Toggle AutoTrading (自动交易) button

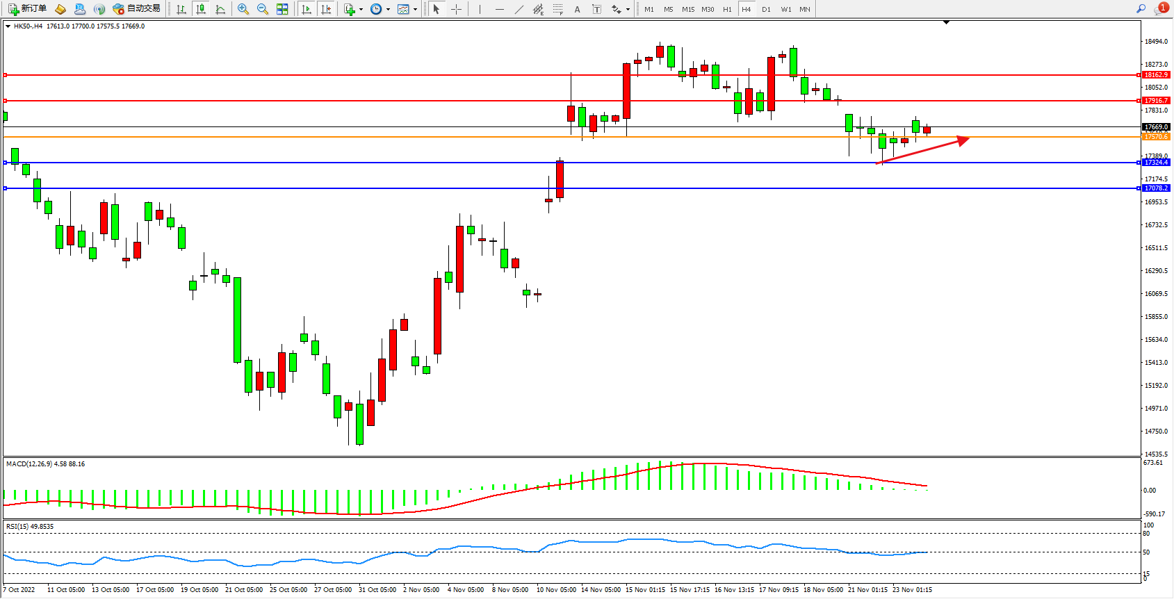pos(137,9)
